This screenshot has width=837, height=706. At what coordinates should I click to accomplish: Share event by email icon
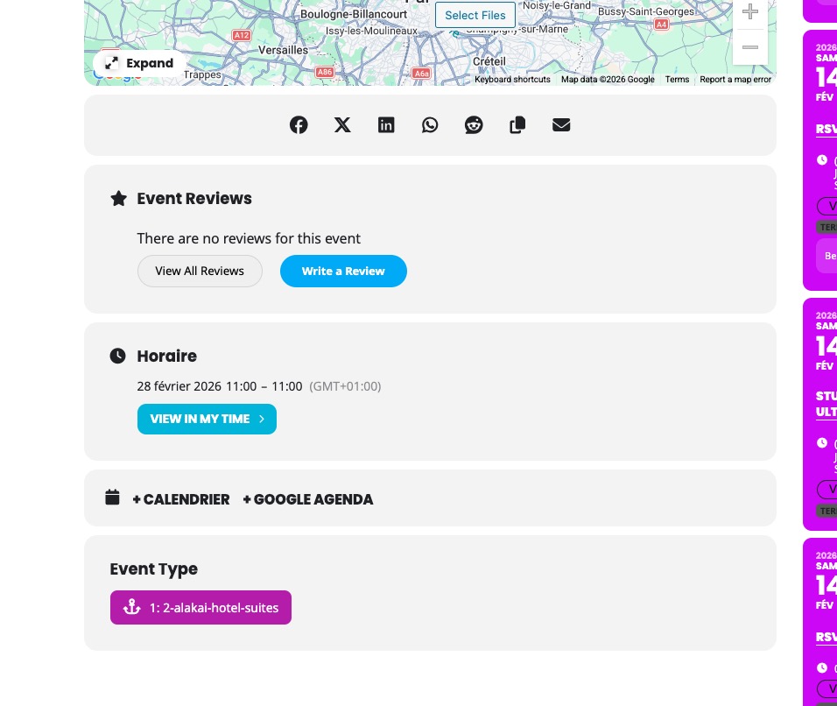tap(561, 125)
